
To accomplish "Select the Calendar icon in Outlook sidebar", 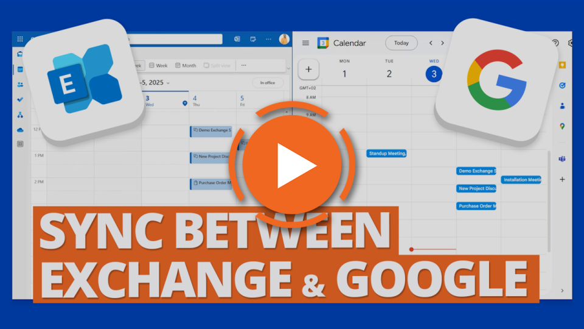I will click(20, 69).
